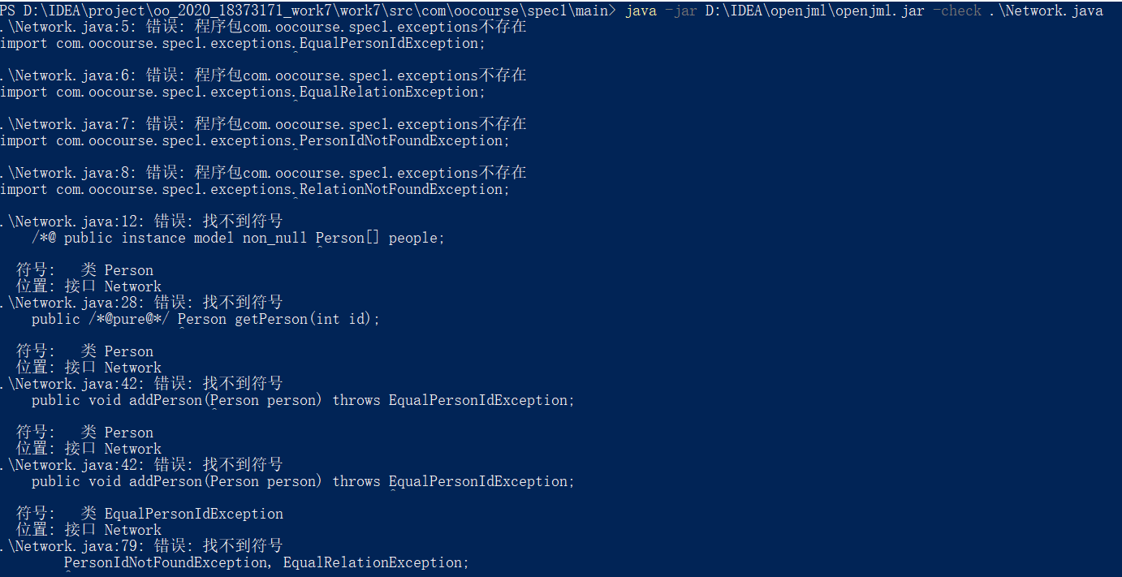Click the PowerShell prompt path on the first line
Screen dimensions: 1122x577
click(309, 11)
